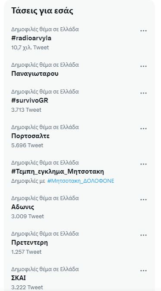Open the Πρετεντερη trending topic
Screen dimensions: 161x291
pyautogui.click(x=29, y=242)
